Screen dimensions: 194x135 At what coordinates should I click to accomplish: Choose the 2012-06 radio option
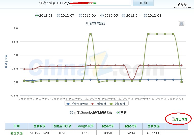coord(80,16)
